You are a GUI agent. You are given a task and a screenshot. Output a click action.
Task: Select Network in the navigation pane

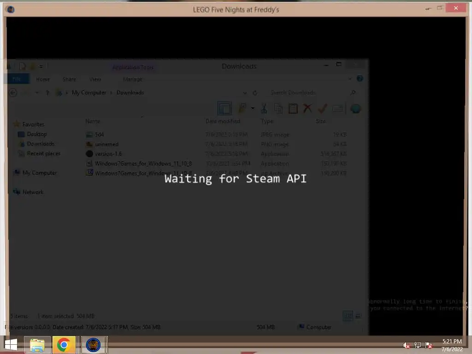click(33, 192)
